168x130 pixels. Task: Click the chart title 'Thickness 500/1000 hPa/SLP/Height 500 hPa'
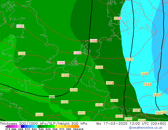43,124
